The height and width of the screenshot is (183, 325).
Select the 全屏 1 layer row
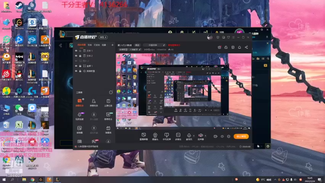pos(94,66)
